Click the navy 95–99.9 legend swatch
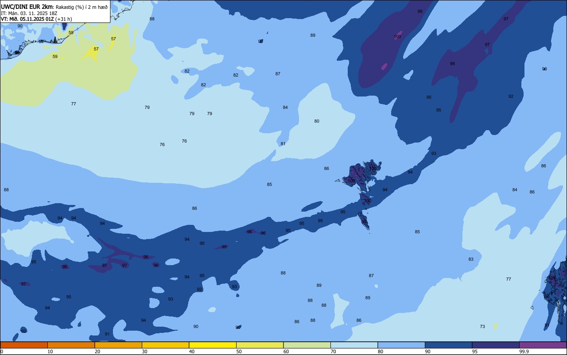567x355 pixels. (x=496, y=345)
